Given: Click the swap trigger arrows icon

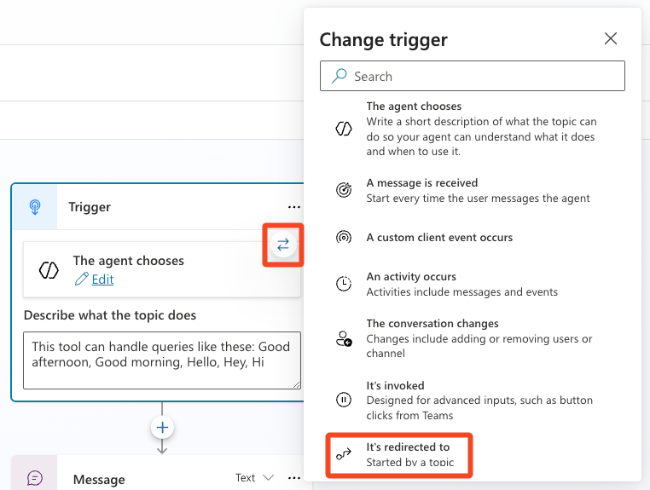Looking at the screenshot, I should (283, 245).
